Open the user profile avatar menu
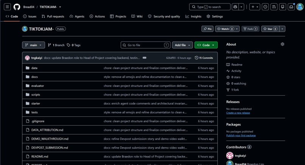The image size is (305, 165). (x=300, y=7)
